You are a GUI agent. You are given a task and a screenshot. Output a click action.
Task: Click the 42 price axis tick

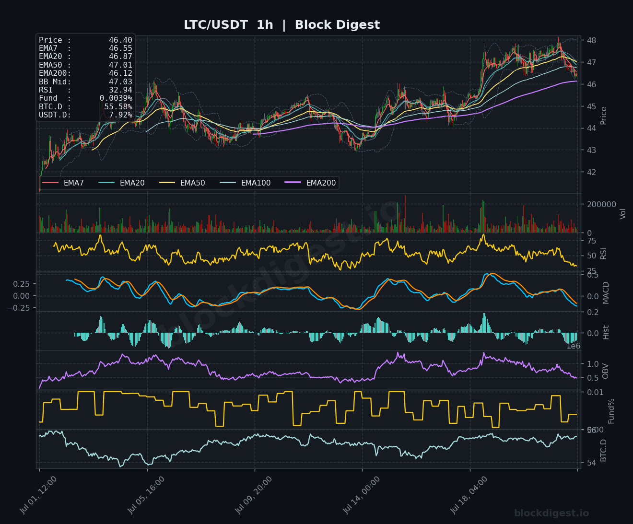pos(591,172)
